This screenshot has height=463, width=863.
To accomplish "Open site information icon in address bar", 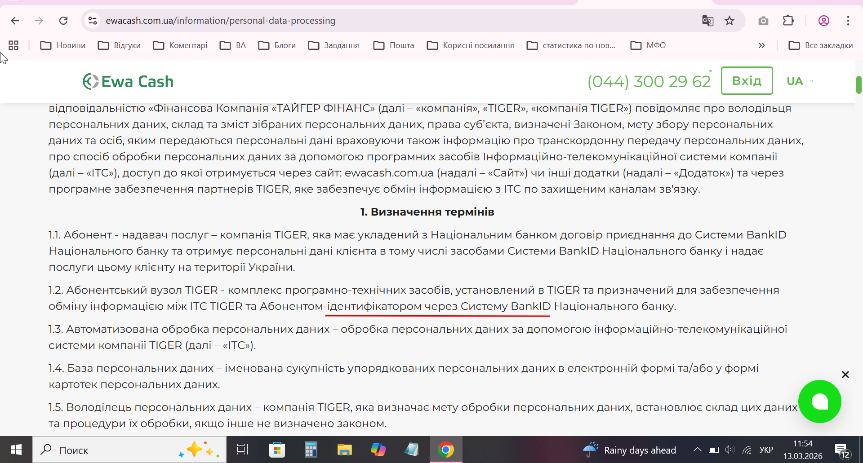I will coord(93,21).
